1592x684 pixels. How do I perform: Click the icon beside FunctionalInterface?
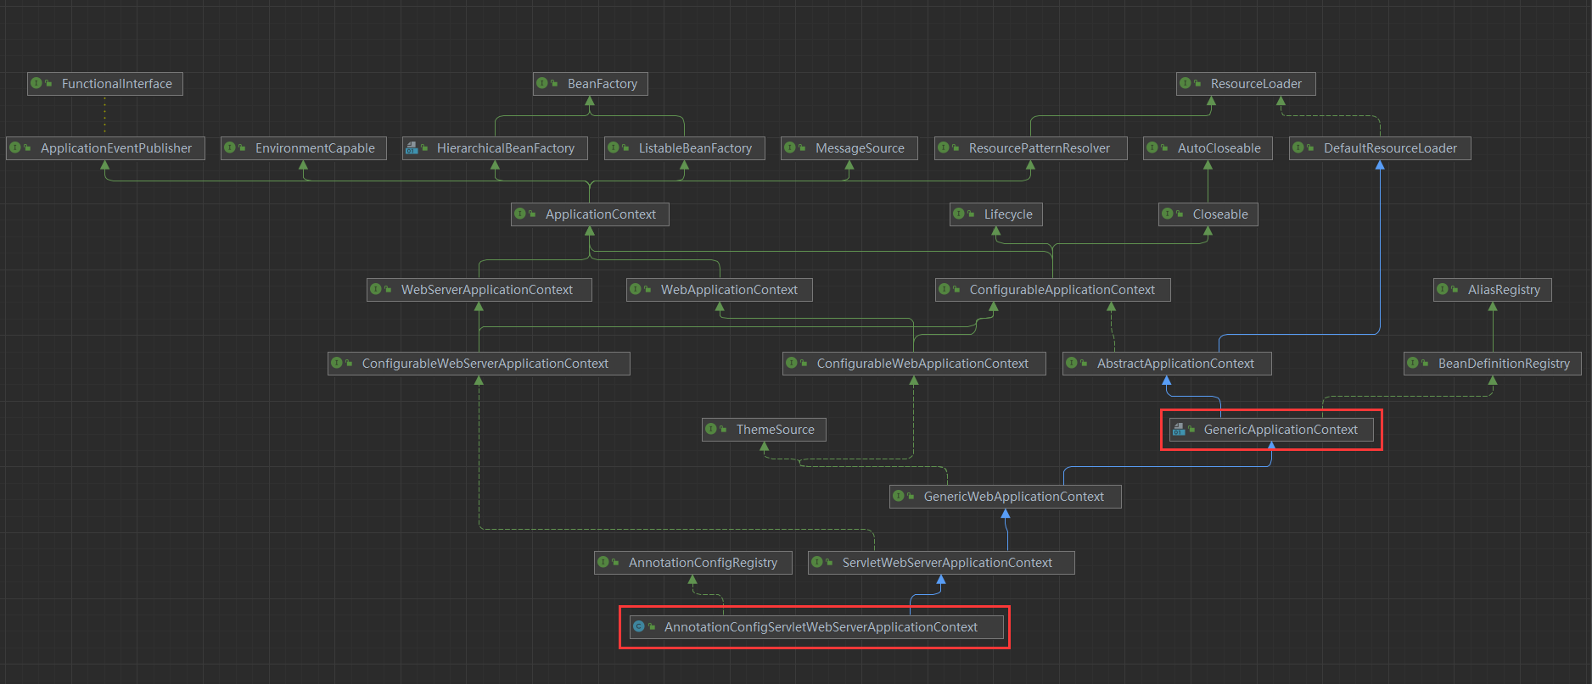36,83
